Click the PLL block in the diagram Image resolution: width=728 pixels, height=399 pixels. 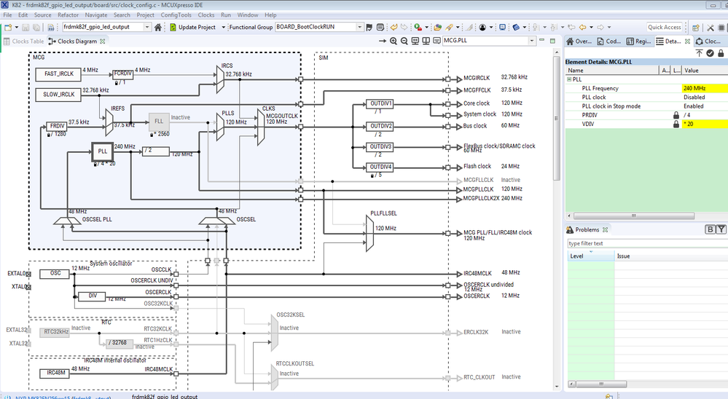point(102,151)
